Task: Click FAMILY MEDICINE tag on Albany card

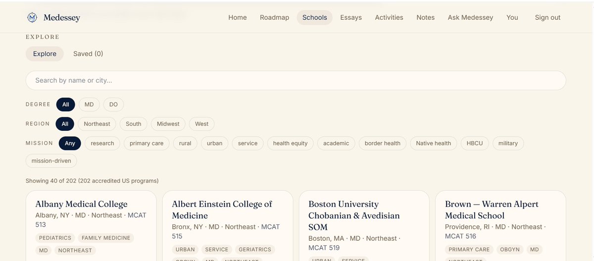Action: [106, 238]
